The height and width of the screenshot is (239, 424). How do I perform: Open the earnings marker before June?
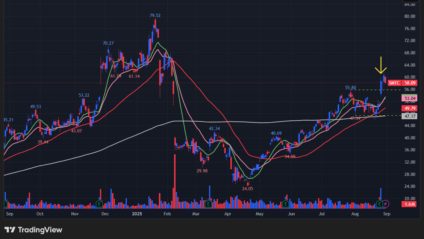(x=286, y=203)
